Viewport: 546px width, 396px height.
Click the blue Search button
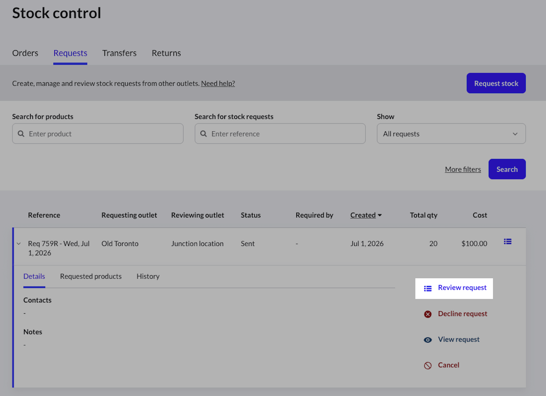click(x=507, y=169)
